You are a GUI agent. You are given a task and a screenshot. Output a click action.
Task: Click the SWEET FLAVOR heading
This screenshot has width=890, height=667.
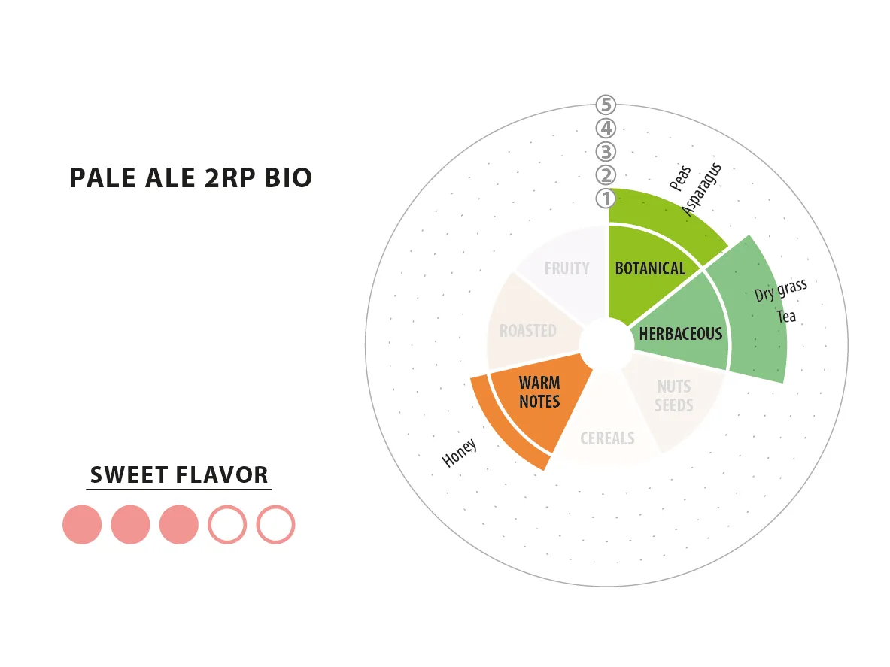(179, 474)
